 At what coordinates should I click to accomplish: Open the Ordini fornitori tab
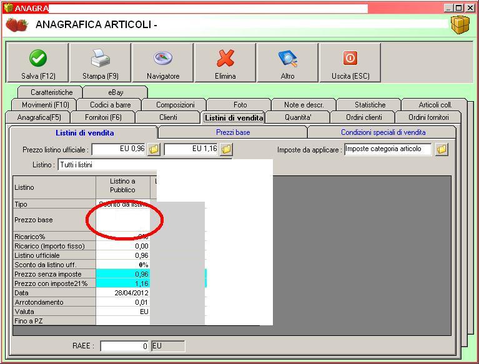(x=428, y=117)
